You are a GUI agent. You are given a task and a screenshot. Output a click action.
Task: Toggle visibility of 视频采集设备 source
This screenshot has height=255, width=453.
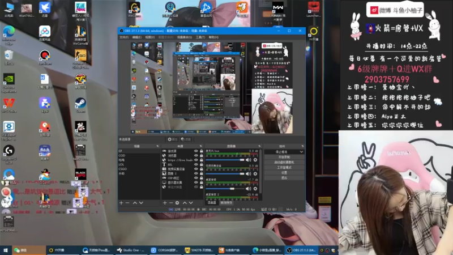[x=196, y=169]
